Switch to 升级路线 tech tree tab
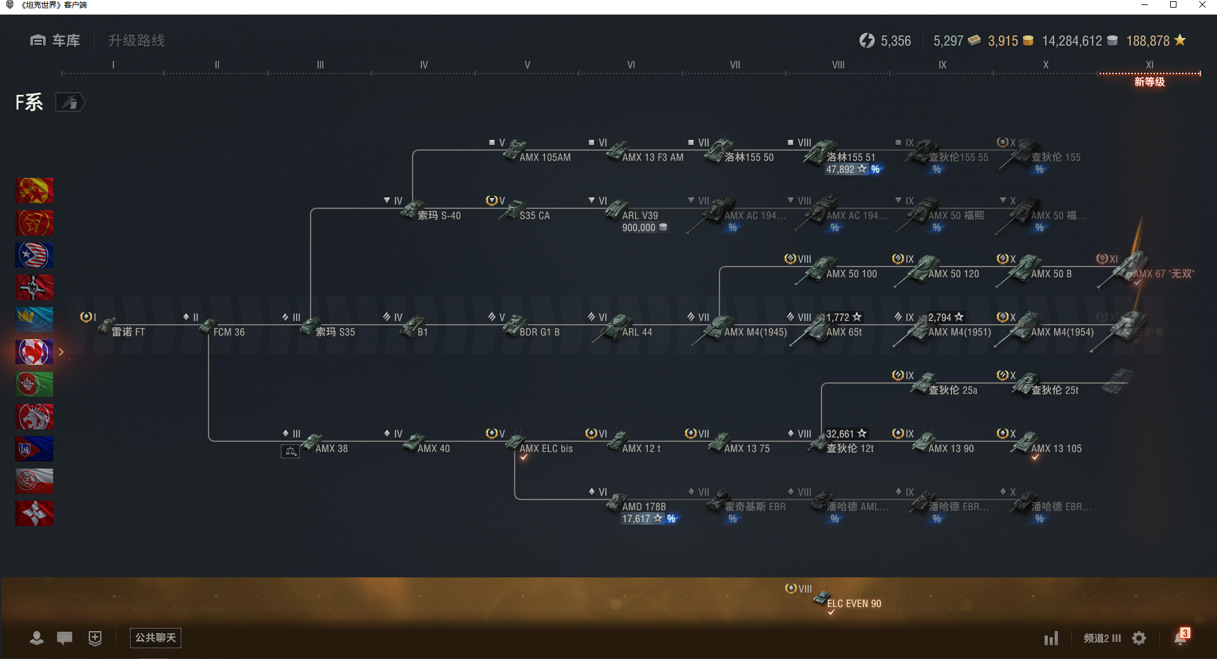Viewport: 1217px width, 659px height. (x=136, y=41)
